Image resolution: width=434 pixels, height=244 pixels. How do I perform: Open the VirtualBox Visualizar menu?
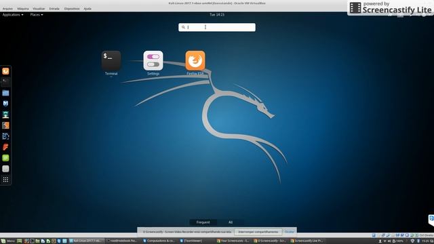39,9
